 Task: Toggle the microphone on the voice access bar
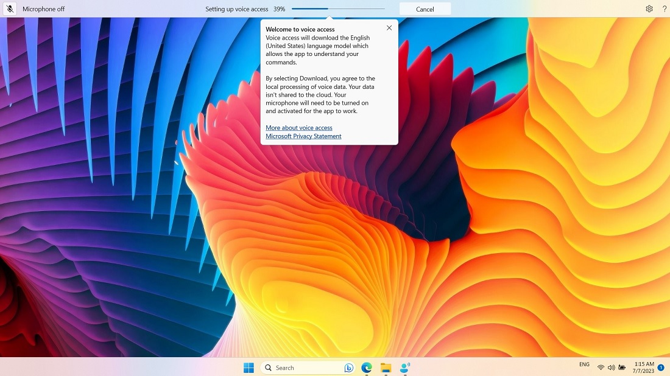(x=9, y=9)
